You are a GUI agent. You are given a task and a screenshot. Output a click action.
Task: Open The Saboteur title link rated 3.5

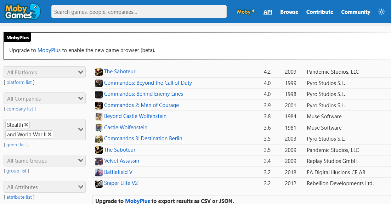coord(120,149)
